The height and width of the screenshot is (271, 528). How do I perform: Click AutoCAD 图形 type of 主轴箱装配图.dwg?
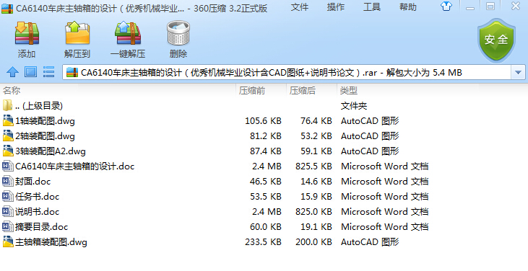[x=370, y=241]
